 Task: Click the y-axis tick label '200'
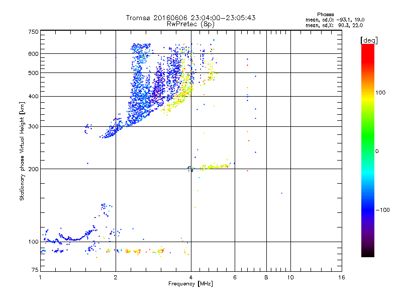pyautogui.click(x=34, y=169)
